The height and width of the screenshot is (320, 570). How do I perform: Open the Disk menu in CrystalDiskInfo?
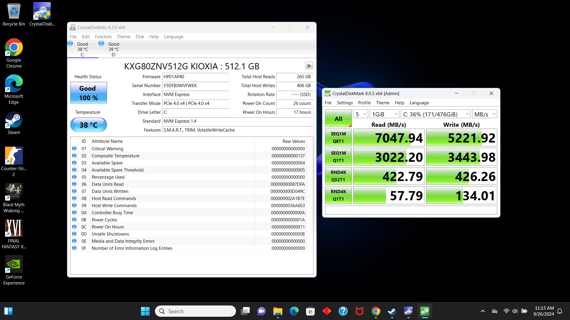click(140, 37)
